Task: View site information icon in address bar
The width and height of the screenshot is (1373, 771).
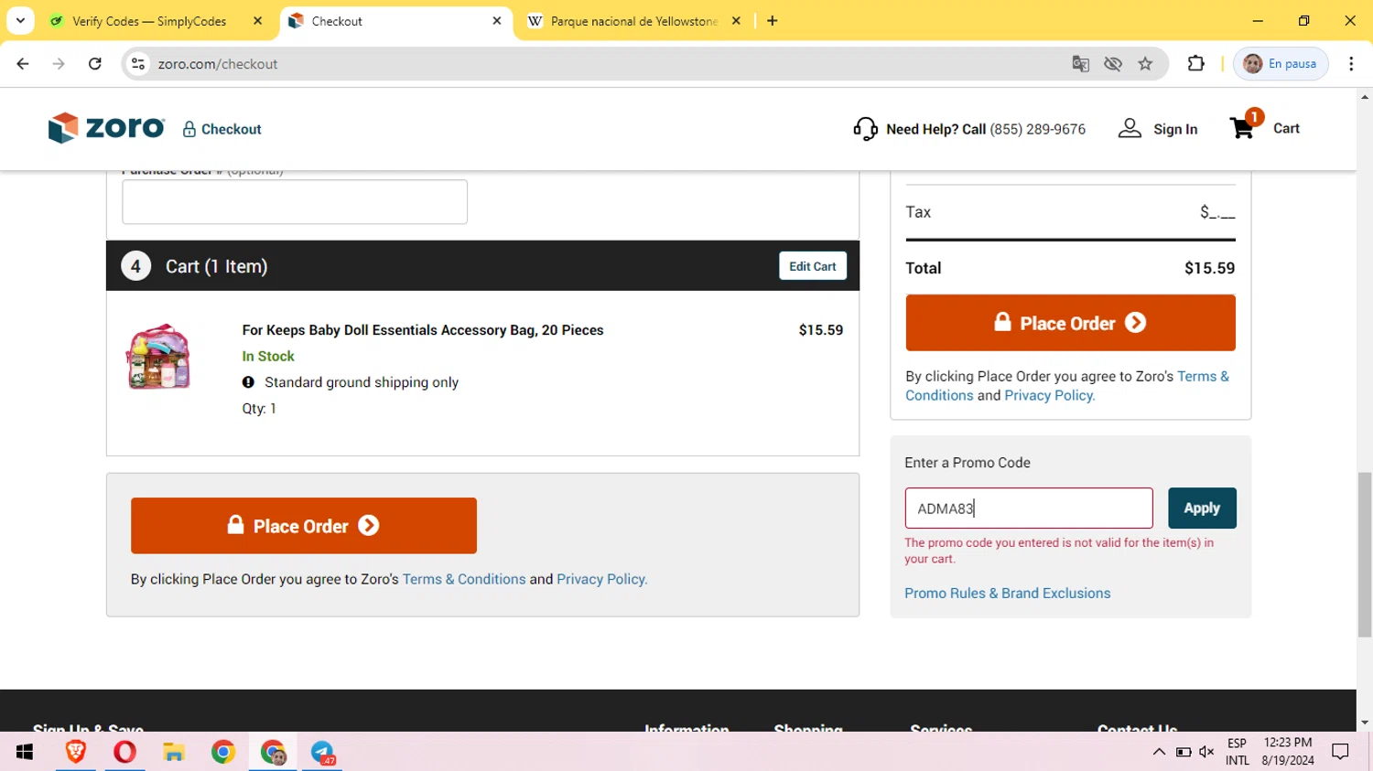Action: 138,64
